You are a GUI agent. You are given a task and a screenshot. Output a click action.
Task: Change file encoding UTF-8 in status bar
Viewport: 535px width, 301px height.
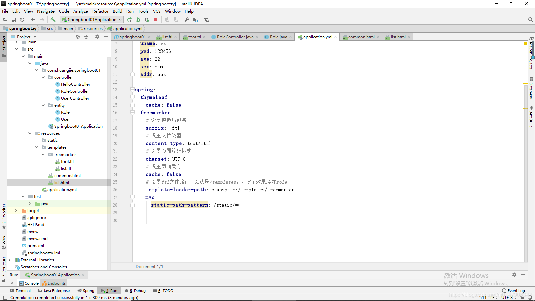click(509, 297)
